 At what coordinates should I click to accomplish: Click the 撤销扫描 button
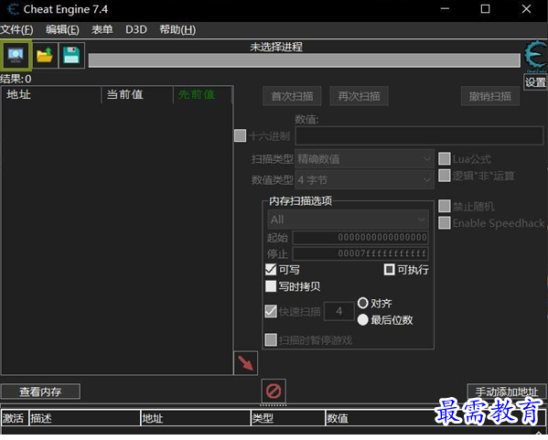(x=490, y=96)
